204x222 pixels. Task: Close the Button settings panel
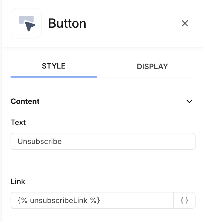[x=185, y=23]
